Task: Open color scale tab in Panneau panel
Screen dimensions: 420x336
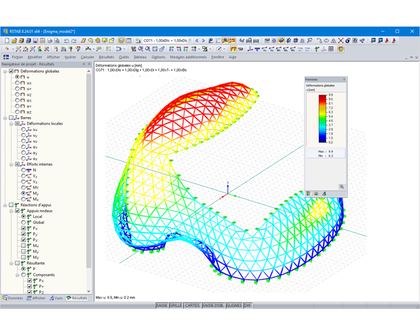Action: (x=309, y=193)
